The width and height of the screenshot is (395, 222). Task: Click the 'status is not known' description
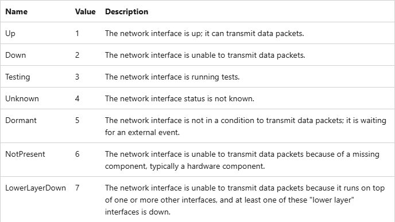pyautogui.click(x=219, y=98)
